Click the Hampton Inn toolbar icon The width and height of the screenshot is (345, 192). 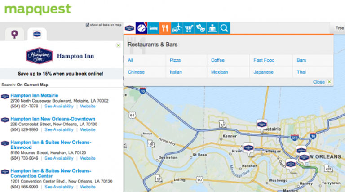[129, 28]
